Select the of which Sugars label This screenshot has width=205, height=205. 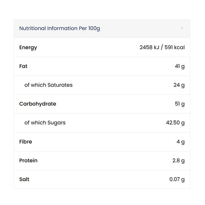coord(45,123)
